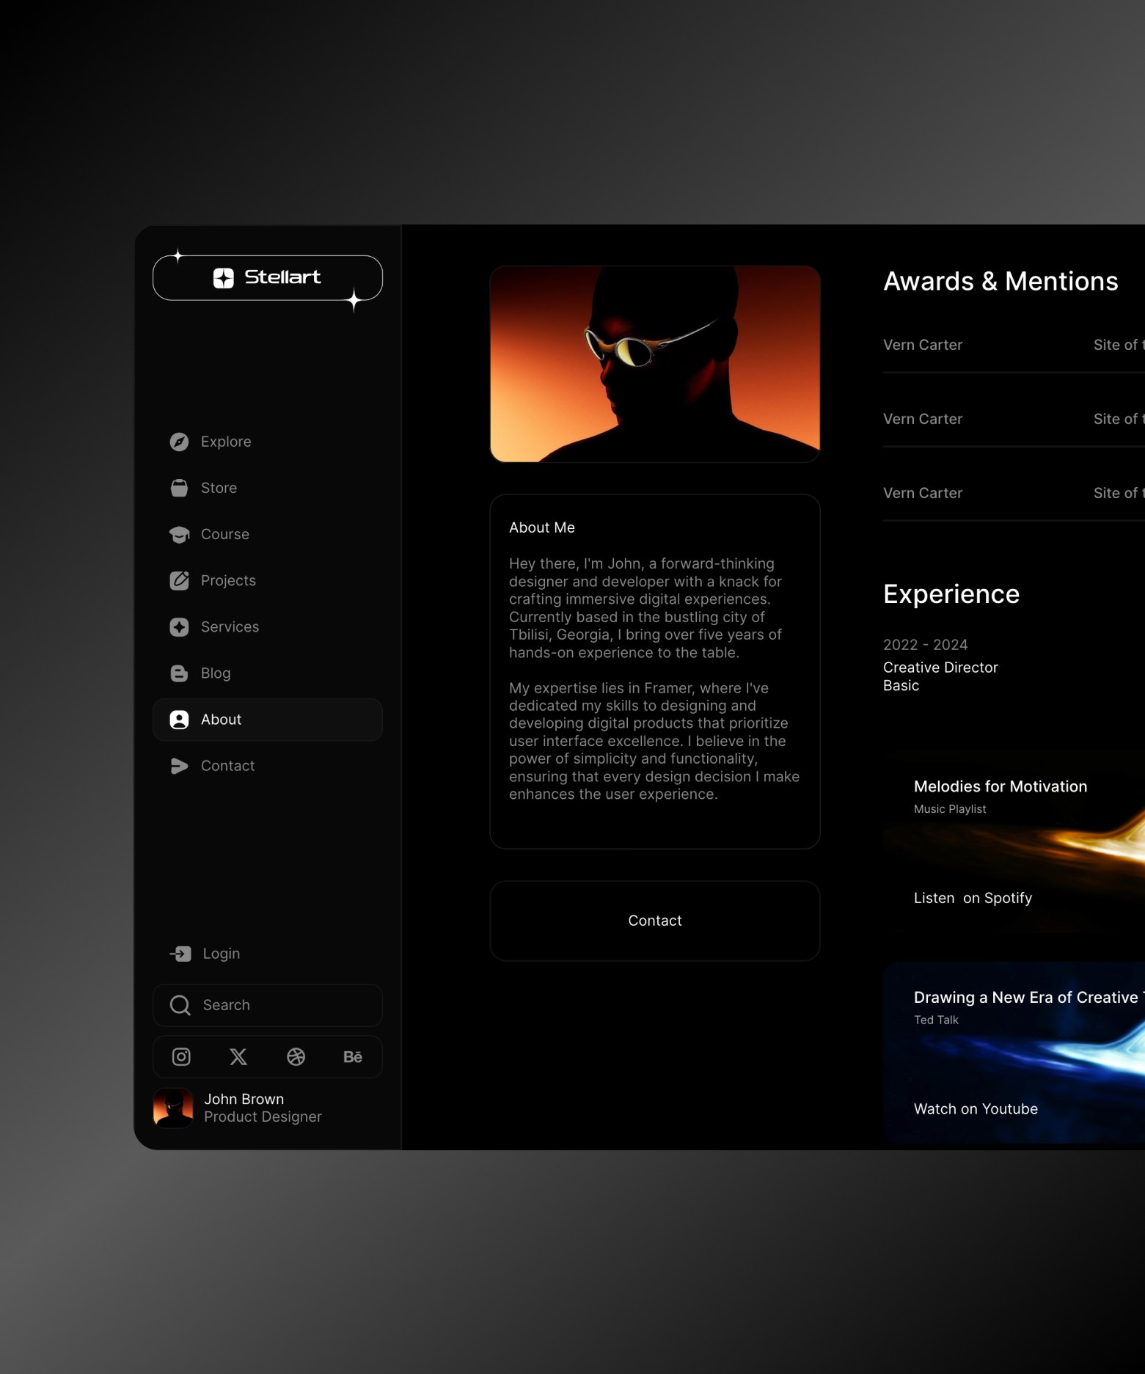
Task: Click the Product Designer subtitle
Action: (263, 1117)
